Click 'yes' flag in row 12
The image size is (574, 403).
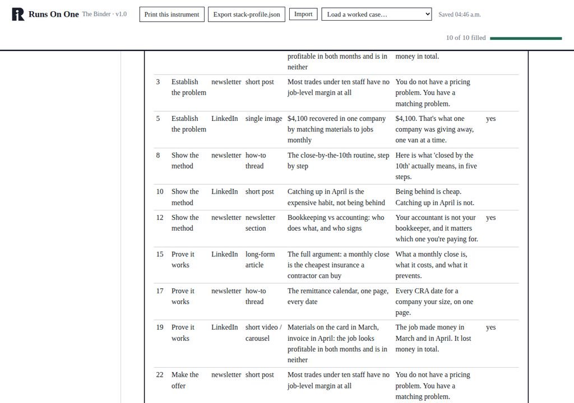point(490,218)
